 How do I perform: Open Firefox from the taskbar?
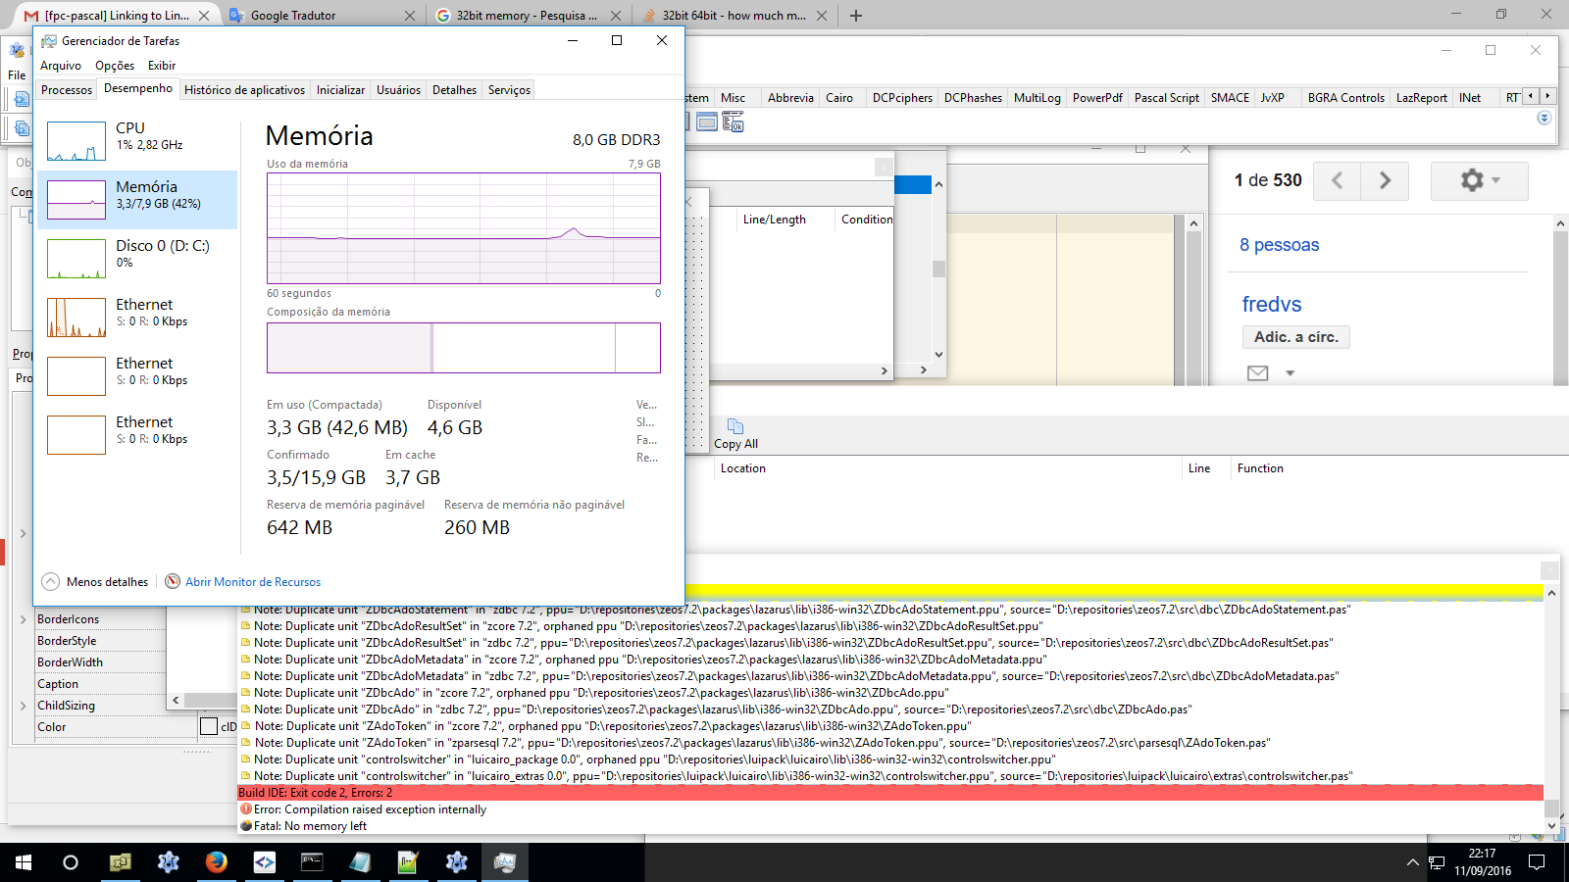217,862
